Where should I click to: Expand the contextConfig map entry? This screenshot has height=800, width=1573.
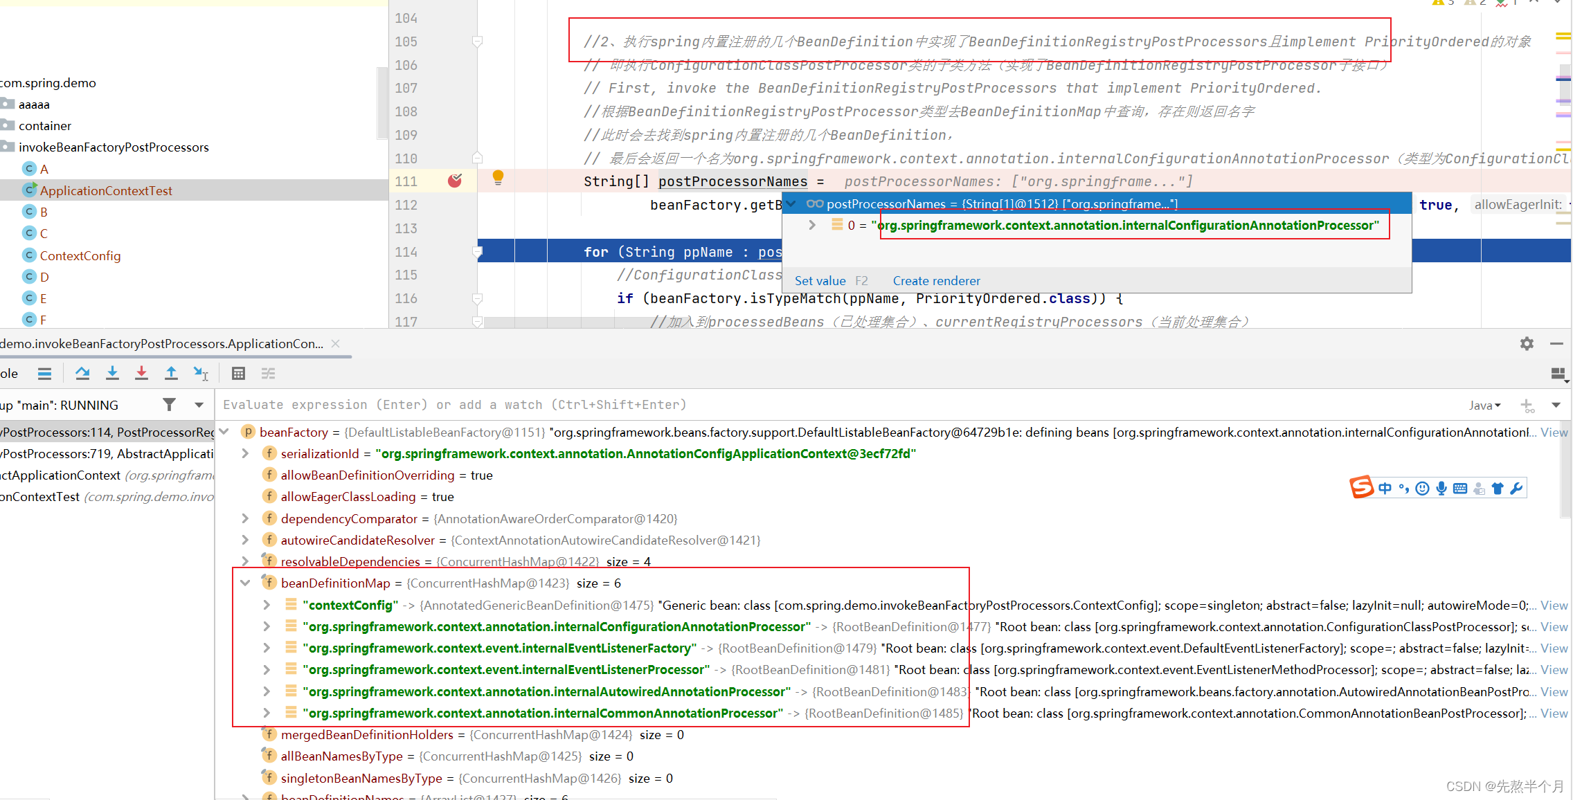click(267, 605)
